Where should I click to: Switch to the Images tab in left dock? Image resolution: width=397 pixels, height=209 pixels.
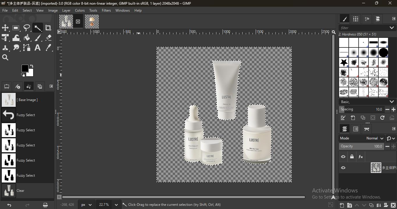[x=40, y=86]
